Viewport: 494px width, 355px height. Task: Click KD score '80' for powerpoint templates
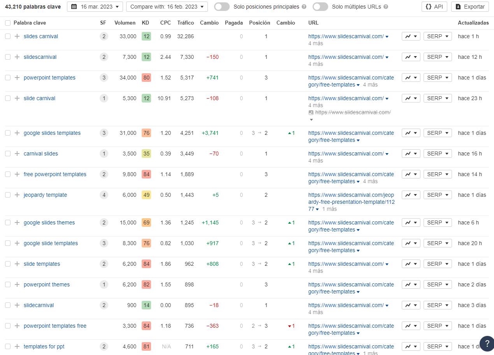pos(146,78)
